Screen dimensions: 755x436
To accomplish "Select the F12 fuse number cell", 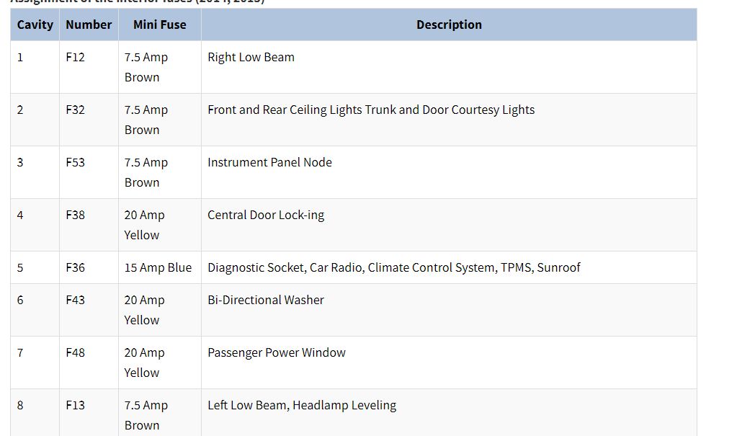I will tap(75, 58).
